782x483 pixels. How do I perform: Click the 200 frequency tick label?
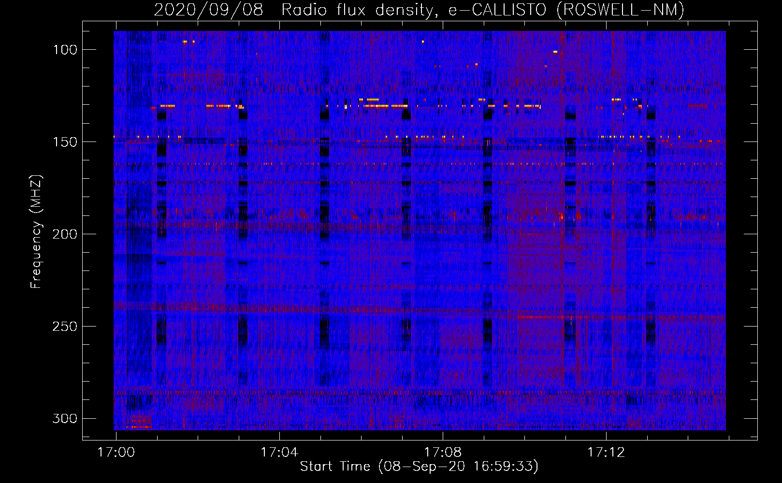[x=65, y=234]
